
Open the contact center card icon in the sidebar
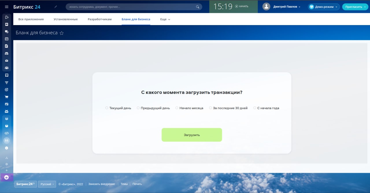coord(7,104)
